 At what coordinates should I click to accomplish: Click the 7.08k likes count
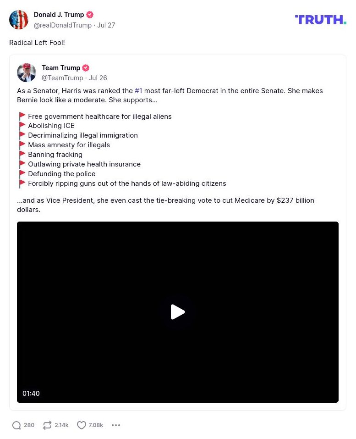(x=96, y=425)
